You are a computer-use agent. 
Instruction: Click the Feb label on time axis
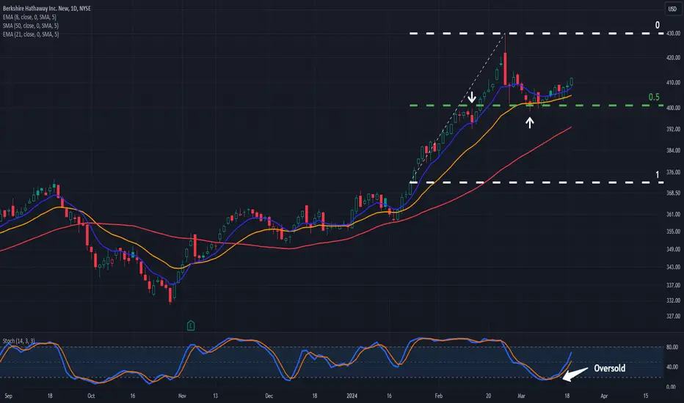pyautogui.click(x=438, y=396)
